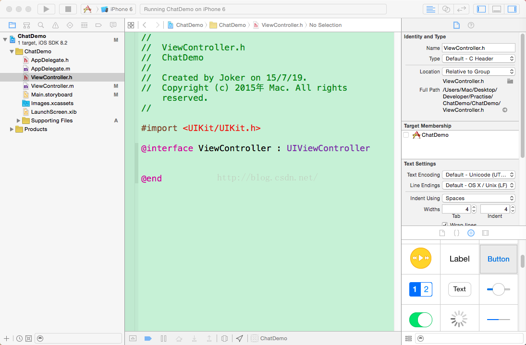Open the Line Endings dropdown
The width and height of the screenshot is (526, 345).
pyautogui.click(x=478, y=185)
